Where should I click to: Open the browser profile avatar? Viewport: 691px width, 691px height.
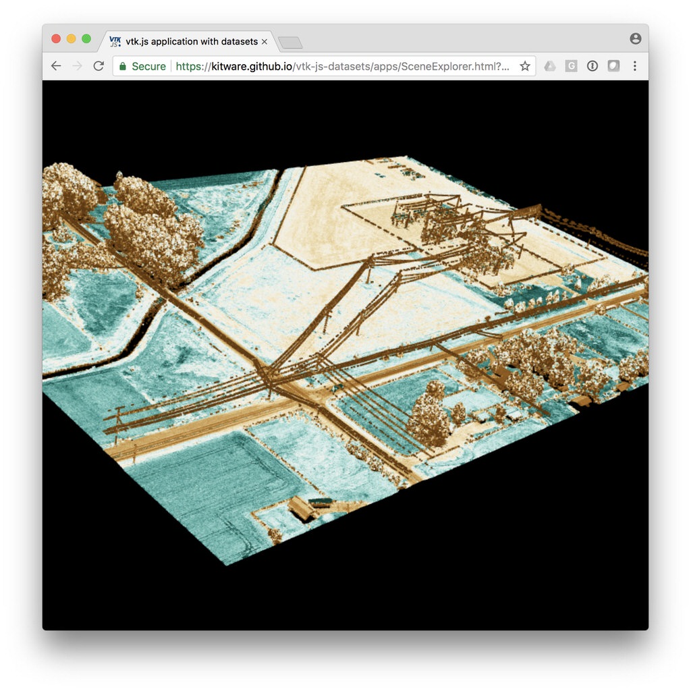[x=635, y=38]
